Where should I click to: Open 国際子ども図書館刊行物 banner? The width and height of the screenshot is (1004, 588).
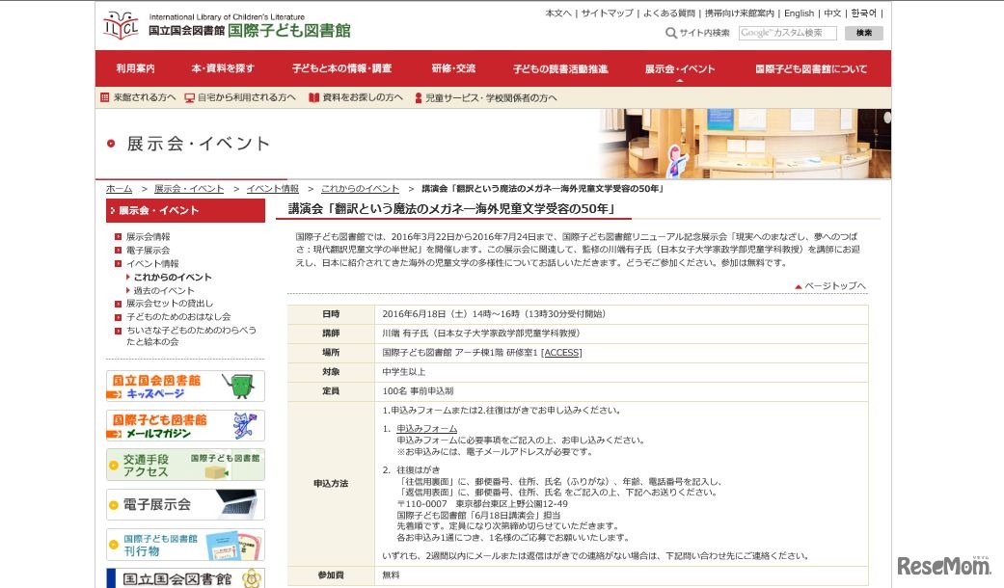point(185,545)
